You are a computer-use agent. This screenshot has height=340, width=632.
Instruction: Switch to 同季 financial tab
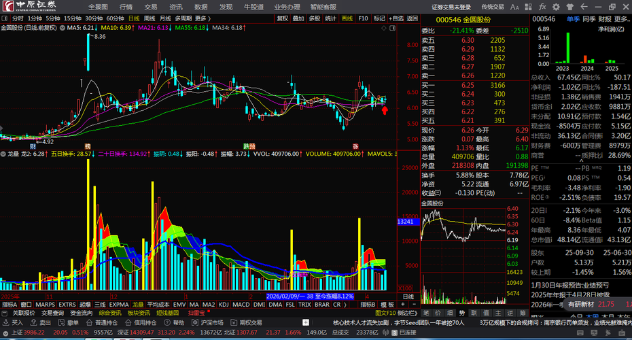coord(589,19)
